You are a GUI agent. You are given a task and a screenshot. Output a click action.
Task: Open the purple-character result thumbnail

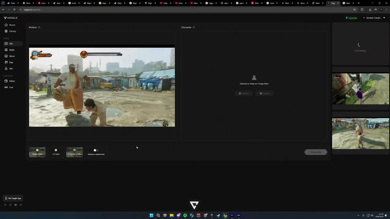click(x=360, y=89)
